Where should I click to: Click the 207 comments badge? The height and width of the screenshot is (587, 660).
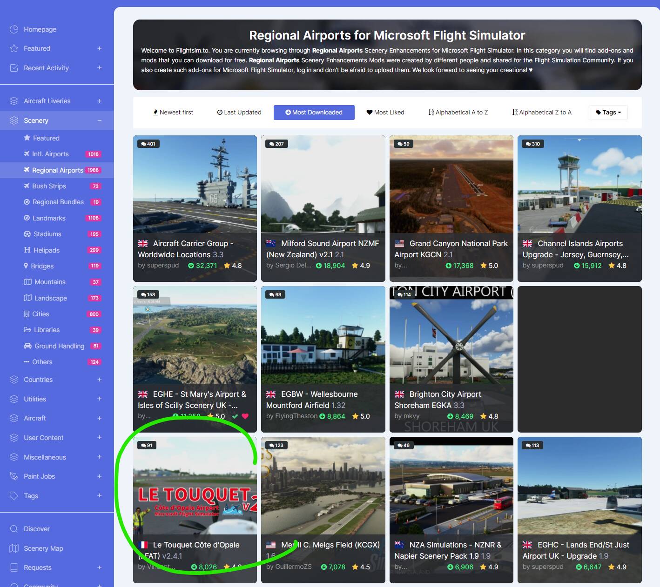(276, 144)
